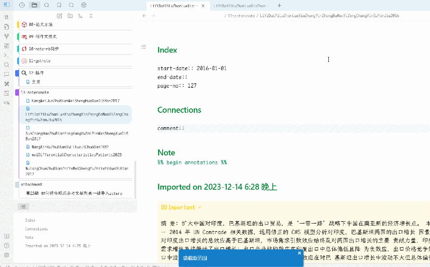Toggle the outline list icon at bottom left
This screenshot has width=430, height=267.
click(x=24, y=206)
